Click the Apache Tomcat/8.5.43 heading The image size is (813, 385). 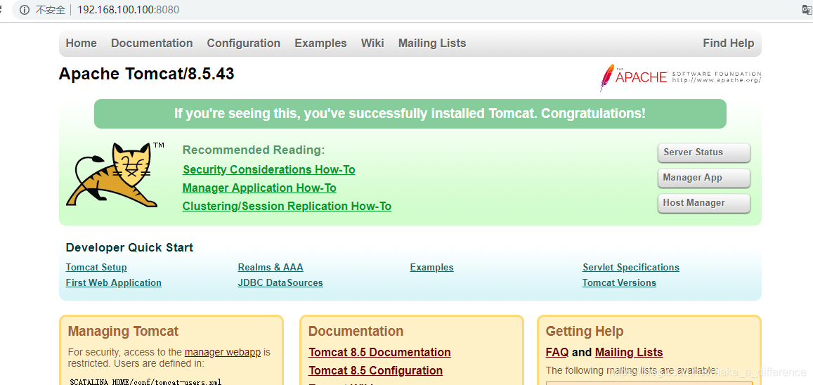tap(147, 74)
